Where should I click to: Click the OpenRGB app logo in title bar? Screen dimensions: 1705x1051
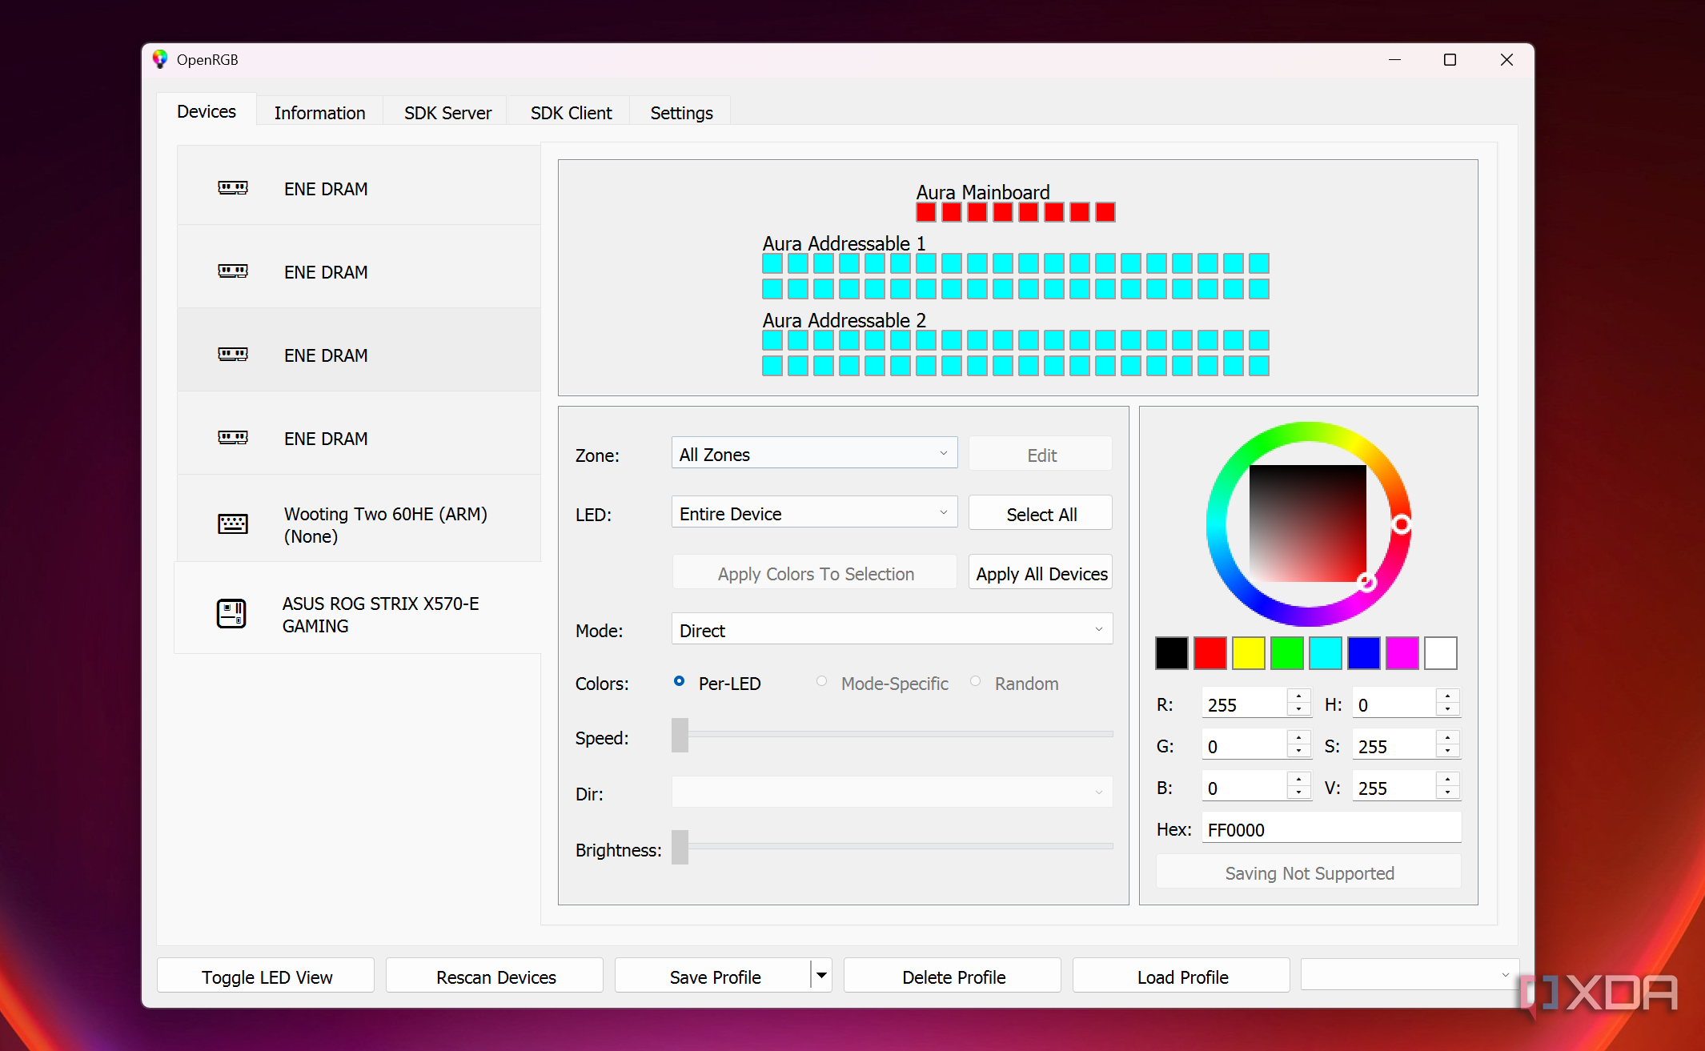click(x=160, y=59)
